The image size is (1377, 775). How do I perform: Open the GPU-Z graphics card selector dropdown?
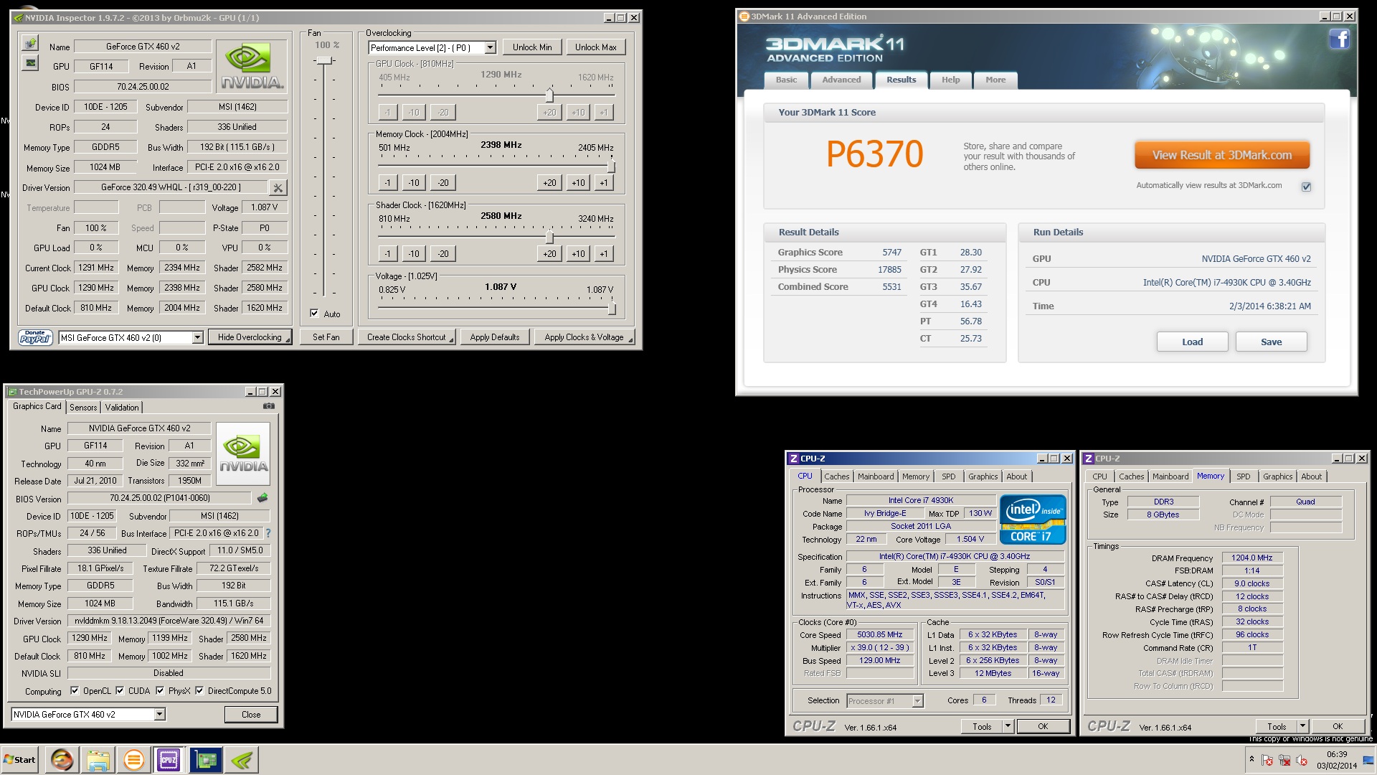[160, 714]
